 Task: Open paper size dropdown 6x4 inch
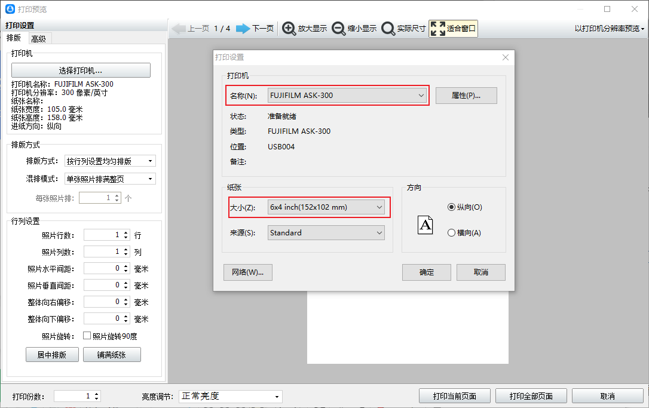(x=326, y=207)
